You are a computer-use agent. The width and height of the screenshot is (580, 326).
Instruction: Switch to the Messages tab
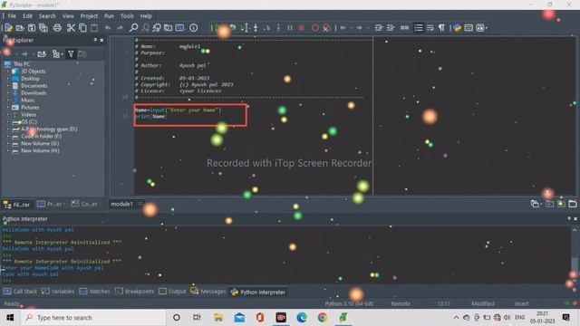[208, 292]
